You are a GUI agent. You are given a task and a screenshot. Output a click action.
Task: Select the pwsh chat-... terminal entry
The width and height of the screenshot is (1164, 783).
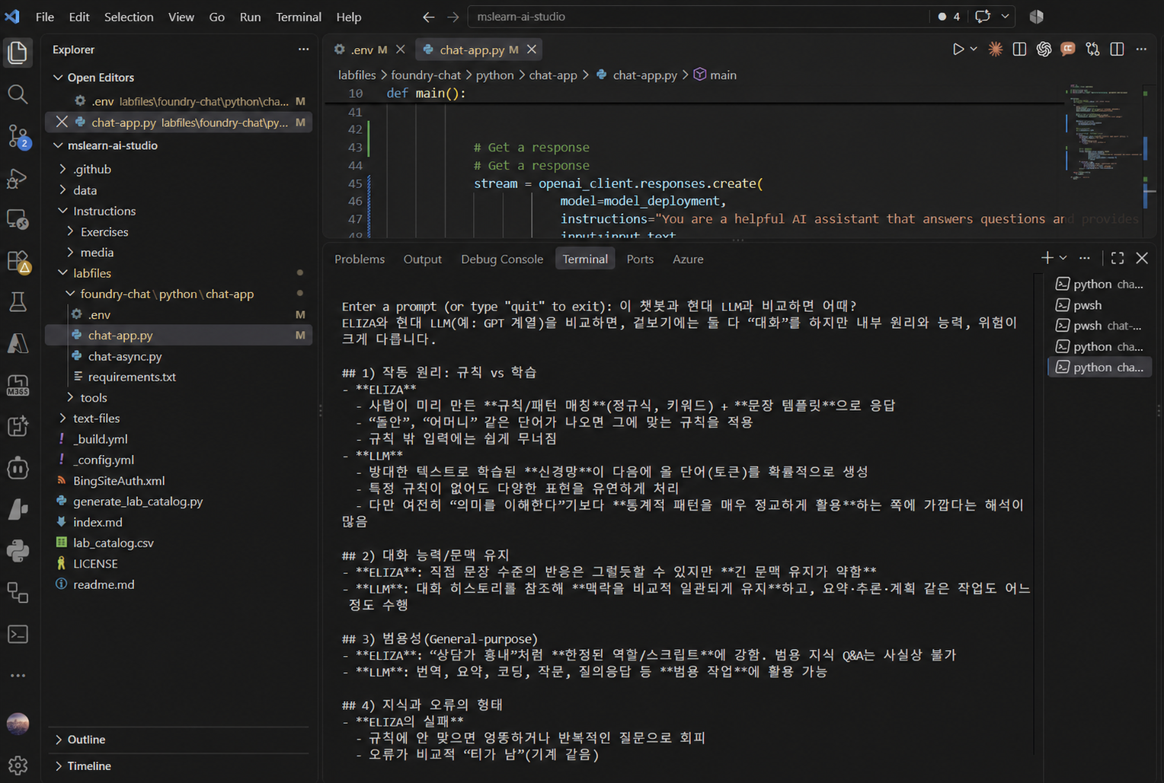tap(1100, 326)
